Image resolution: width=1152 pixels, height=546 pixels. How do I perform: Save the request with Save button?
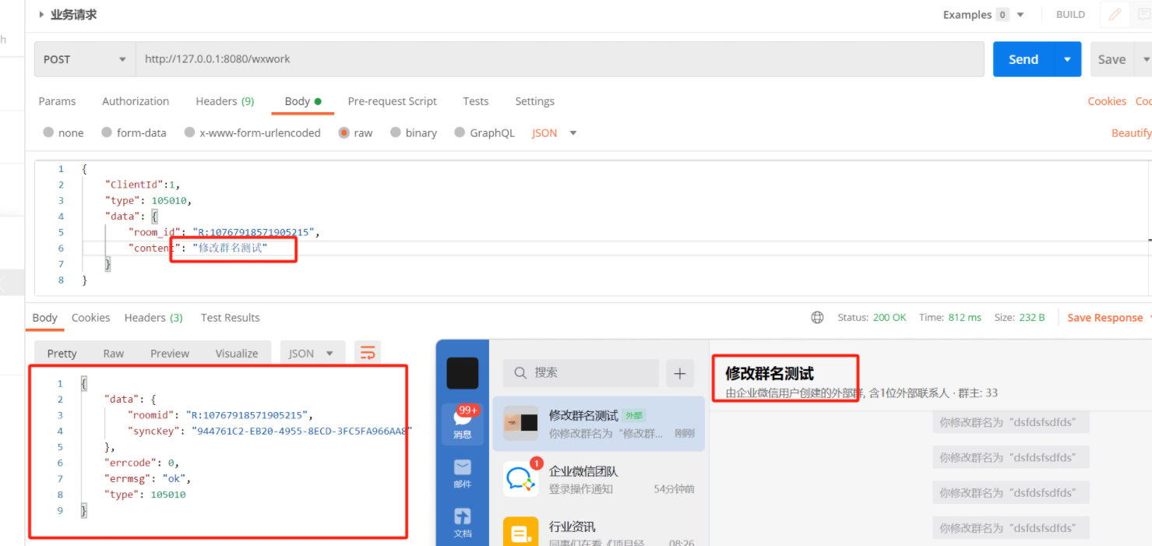1111,59
